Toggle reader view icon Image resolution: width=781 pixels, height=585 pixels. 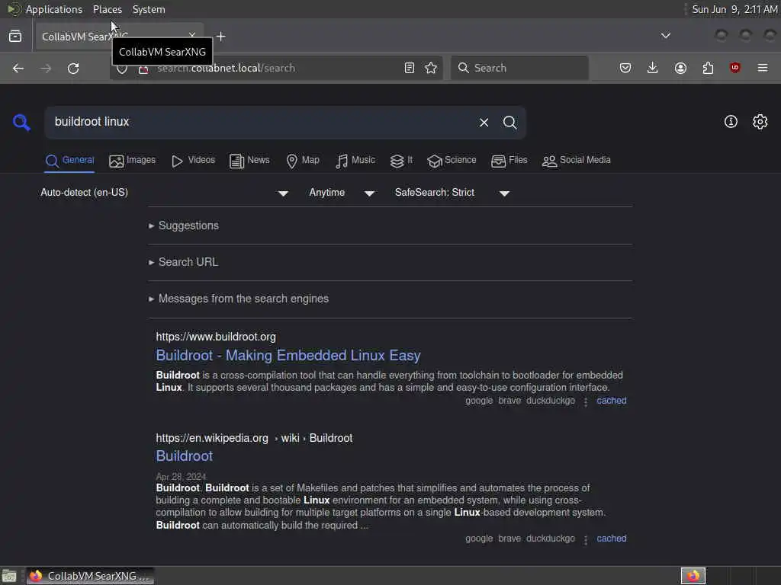(x=410, y=68)
